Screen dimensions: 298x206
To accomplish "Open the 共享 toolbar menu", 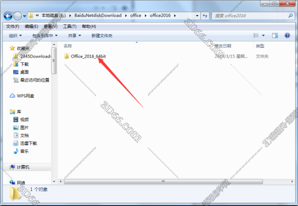I will 74,35.
